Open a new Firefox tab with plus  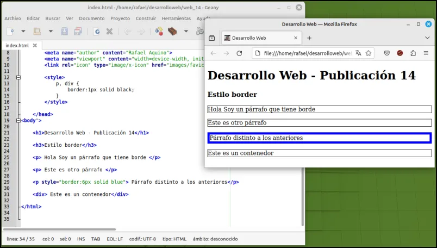309,38
